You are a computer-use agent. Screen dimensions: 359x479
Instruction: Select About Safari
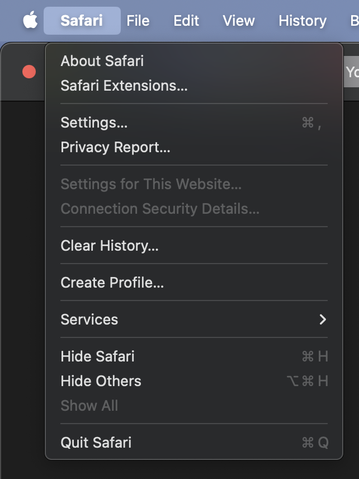tap(194, 61)
